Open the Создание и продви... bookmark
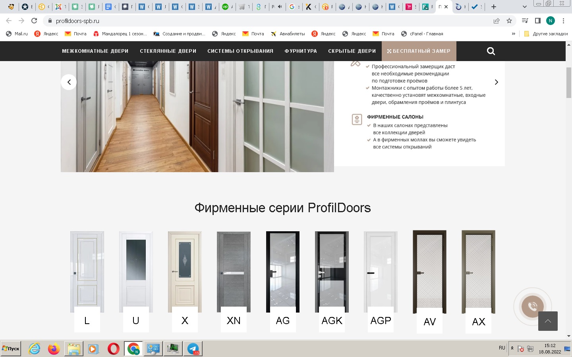Image resolution: width=572 pixels, height=357 pixels. (180, 34)
